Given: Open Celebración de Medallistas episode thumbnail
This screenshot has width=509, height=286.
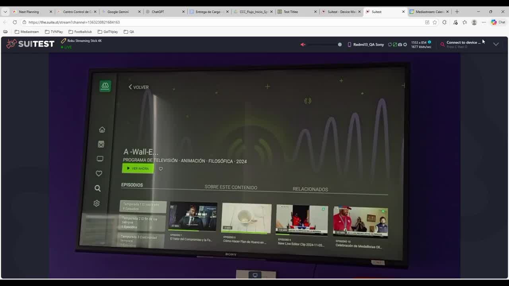Looking at the screenshot, I should pos(360,222).
